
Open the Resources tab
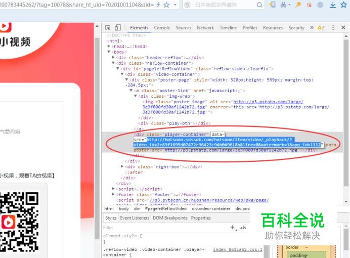[273, 28]
